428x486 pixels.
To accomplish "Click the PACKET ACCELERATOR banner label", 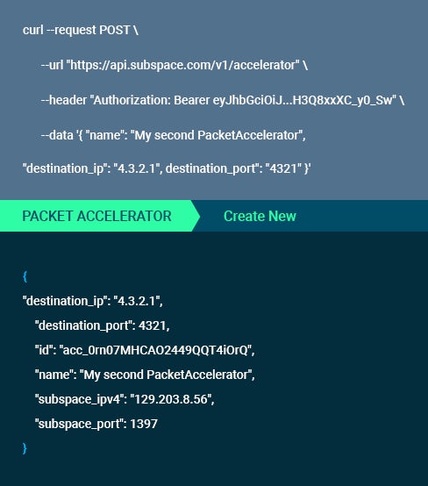I will [96, 216].
